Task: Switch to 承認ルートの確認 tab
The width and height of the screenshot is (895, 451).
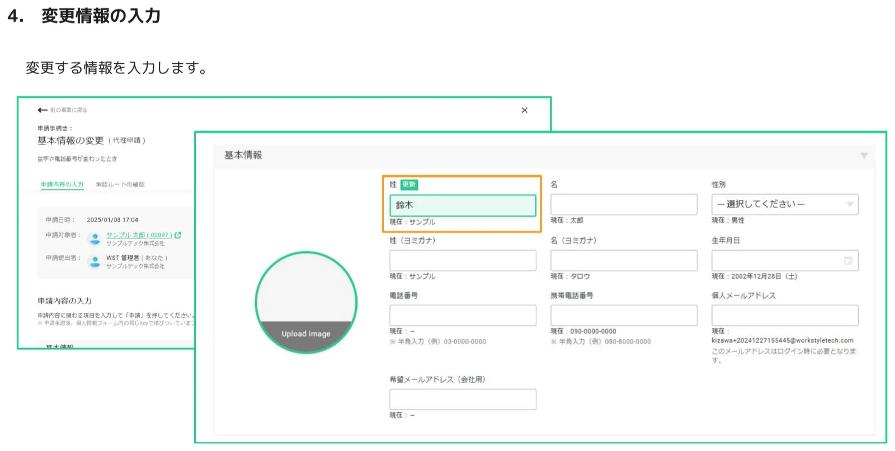Action: coord(120,184)
